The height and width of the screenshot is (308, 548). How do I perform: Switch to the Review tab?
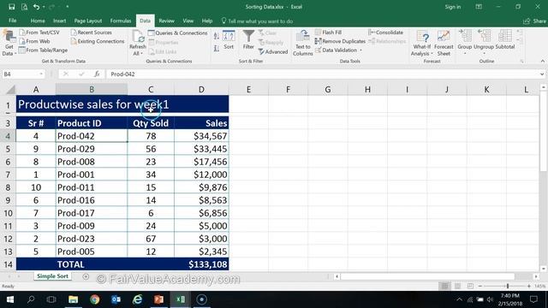click(166, 21)
